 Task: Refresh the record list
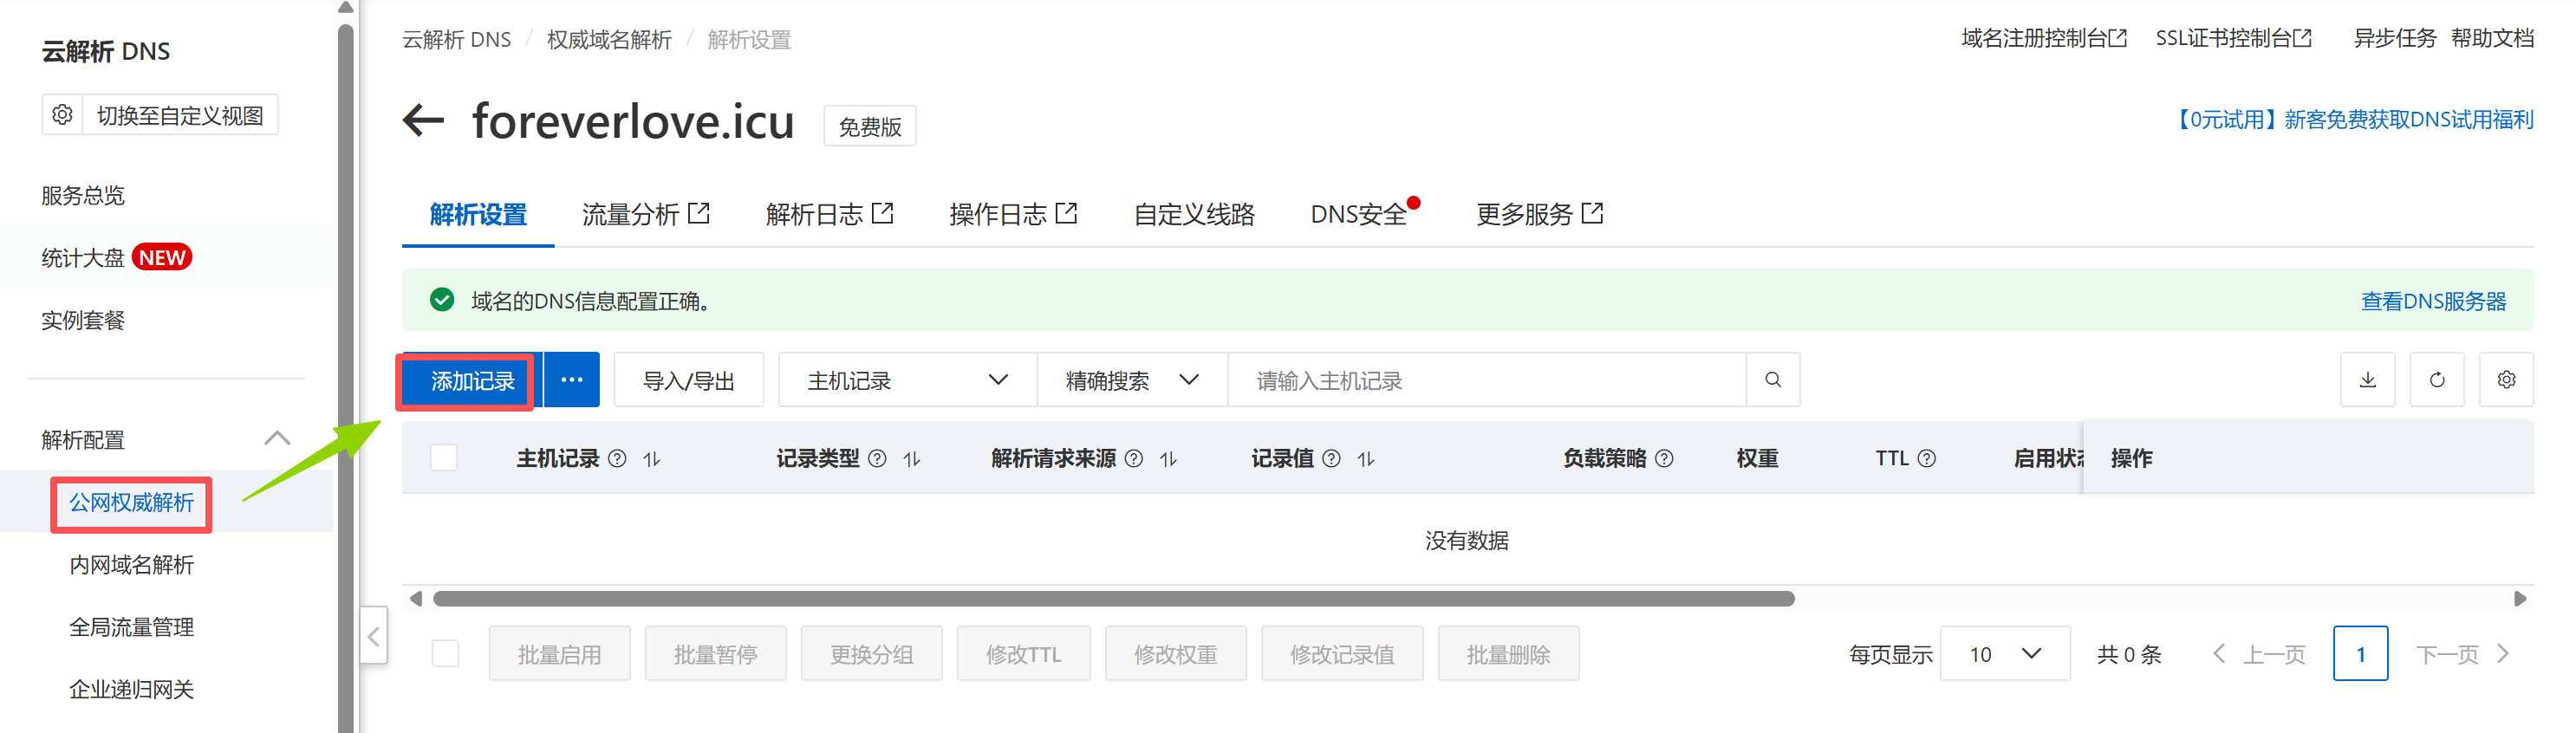tap(2436, 380)
